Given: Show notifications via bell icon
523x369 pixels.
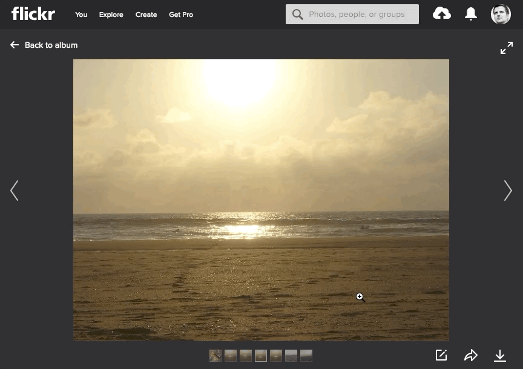Looking at the screenshot, I should [470, 14].
